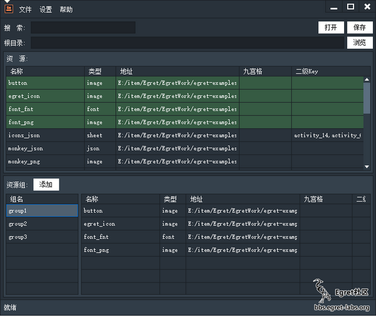Click 类型 header in group contents table

(x=173, y=199)
